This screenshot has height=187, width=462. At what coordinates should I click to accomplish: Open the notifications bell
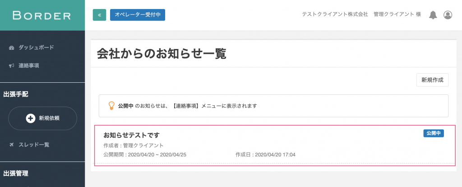433,15
